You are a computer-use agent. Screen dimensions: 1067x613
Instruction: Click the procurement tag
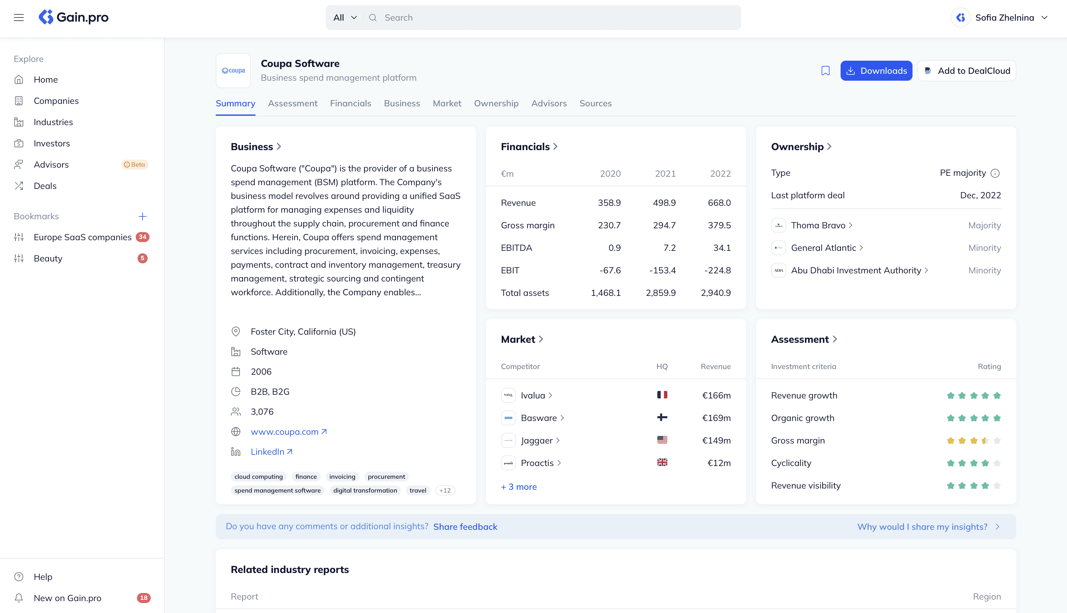pyautogui.click(x=386, y=477)
